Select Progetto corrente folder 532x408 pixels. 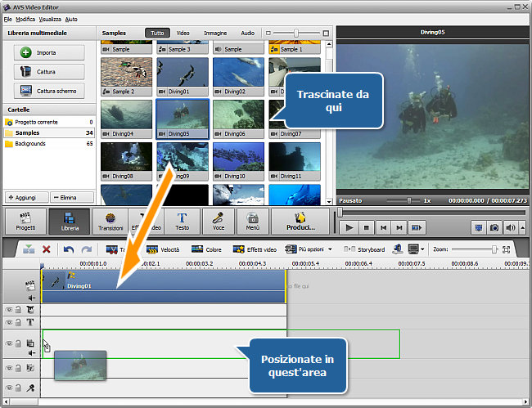point(49,122)
